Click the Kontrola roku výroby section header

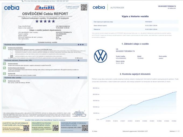[45, 78]
